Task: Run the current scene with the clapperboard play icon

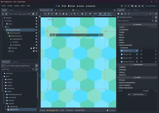Action: point(136,6)
